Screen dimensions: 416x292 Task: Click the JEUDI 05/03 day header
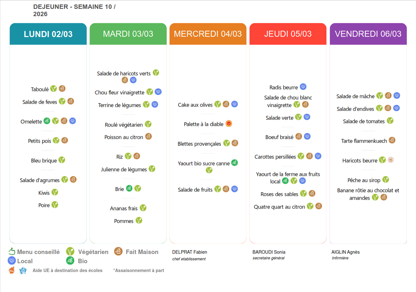pyautogui.click(x=288, y=34)
